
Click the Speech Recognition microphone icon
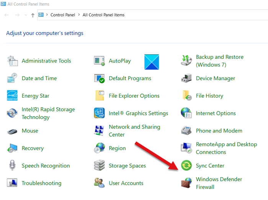click(x=12, y=165)
